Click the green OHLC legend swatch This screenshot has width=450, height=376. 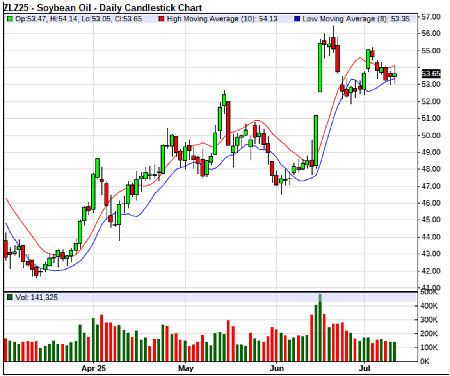coord(10,19)
